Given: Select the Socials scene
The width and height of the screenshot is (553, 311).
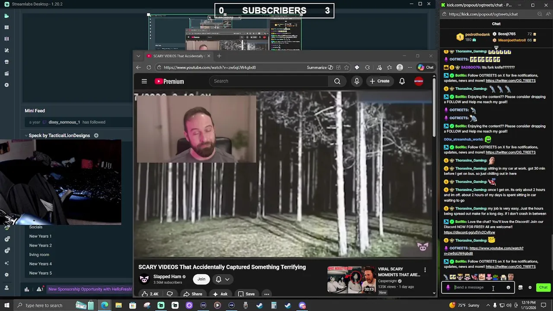Looking at the screenshot, I should [x=36, y=227].
